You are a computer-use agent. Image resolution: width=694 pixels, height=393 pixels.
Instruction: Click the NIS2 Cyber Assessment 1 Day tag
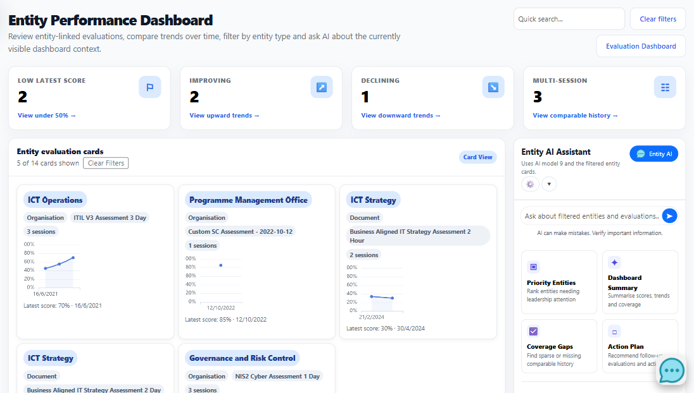(277, 376)
